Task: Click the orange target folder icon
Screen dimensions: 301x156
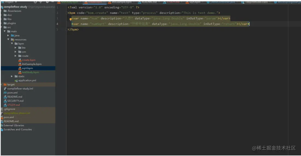Action: coord(5,84)
